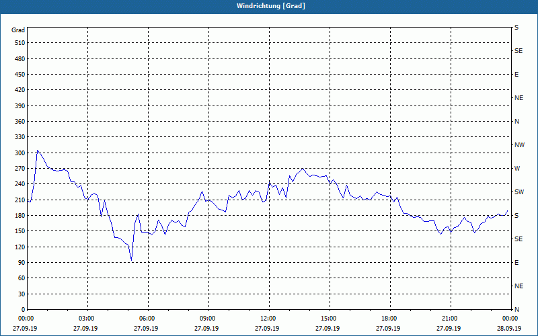Select the 06:00 time label
The height and width of the screenshot is (336, 538).
[146, 319]
